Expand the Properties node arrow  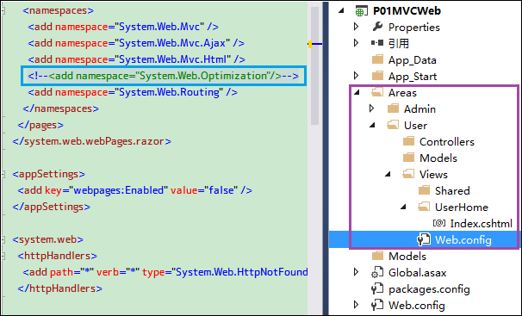[x=357, y=27]
